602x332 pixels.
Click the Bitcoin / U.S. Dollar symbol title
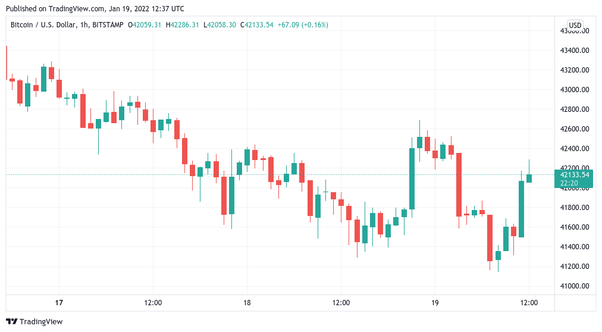[x=43, y=25]
